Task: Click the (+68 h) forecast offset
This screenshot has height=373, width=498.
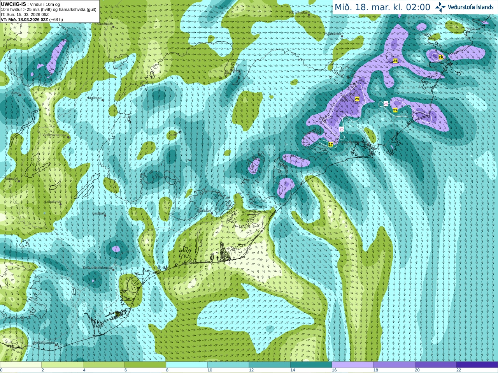Action: [56, 19]
